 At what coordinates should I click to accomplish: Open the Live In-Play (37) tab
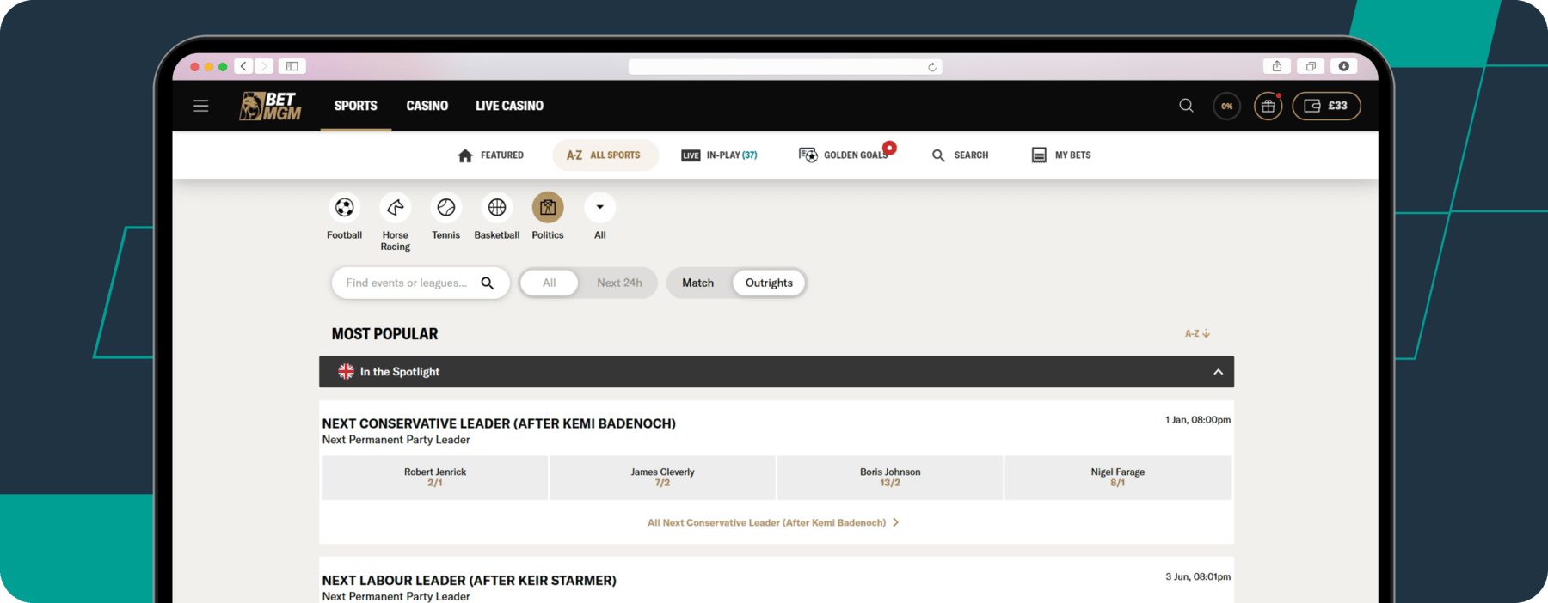pyautogui.click(x=719, y=155)
